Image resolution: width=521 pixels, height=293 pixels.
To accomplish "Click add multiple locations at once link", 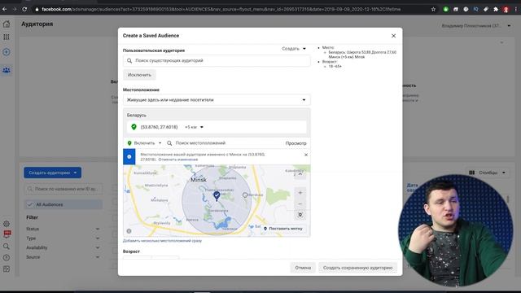I will coord(162,241).
